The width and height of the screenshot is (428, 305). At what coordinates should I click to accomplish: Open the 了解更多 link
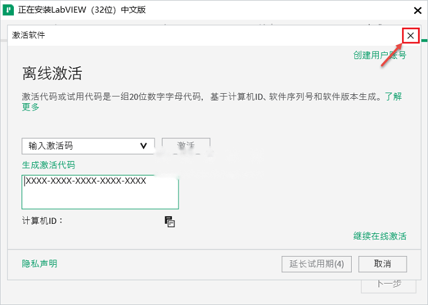coord(393,96)
